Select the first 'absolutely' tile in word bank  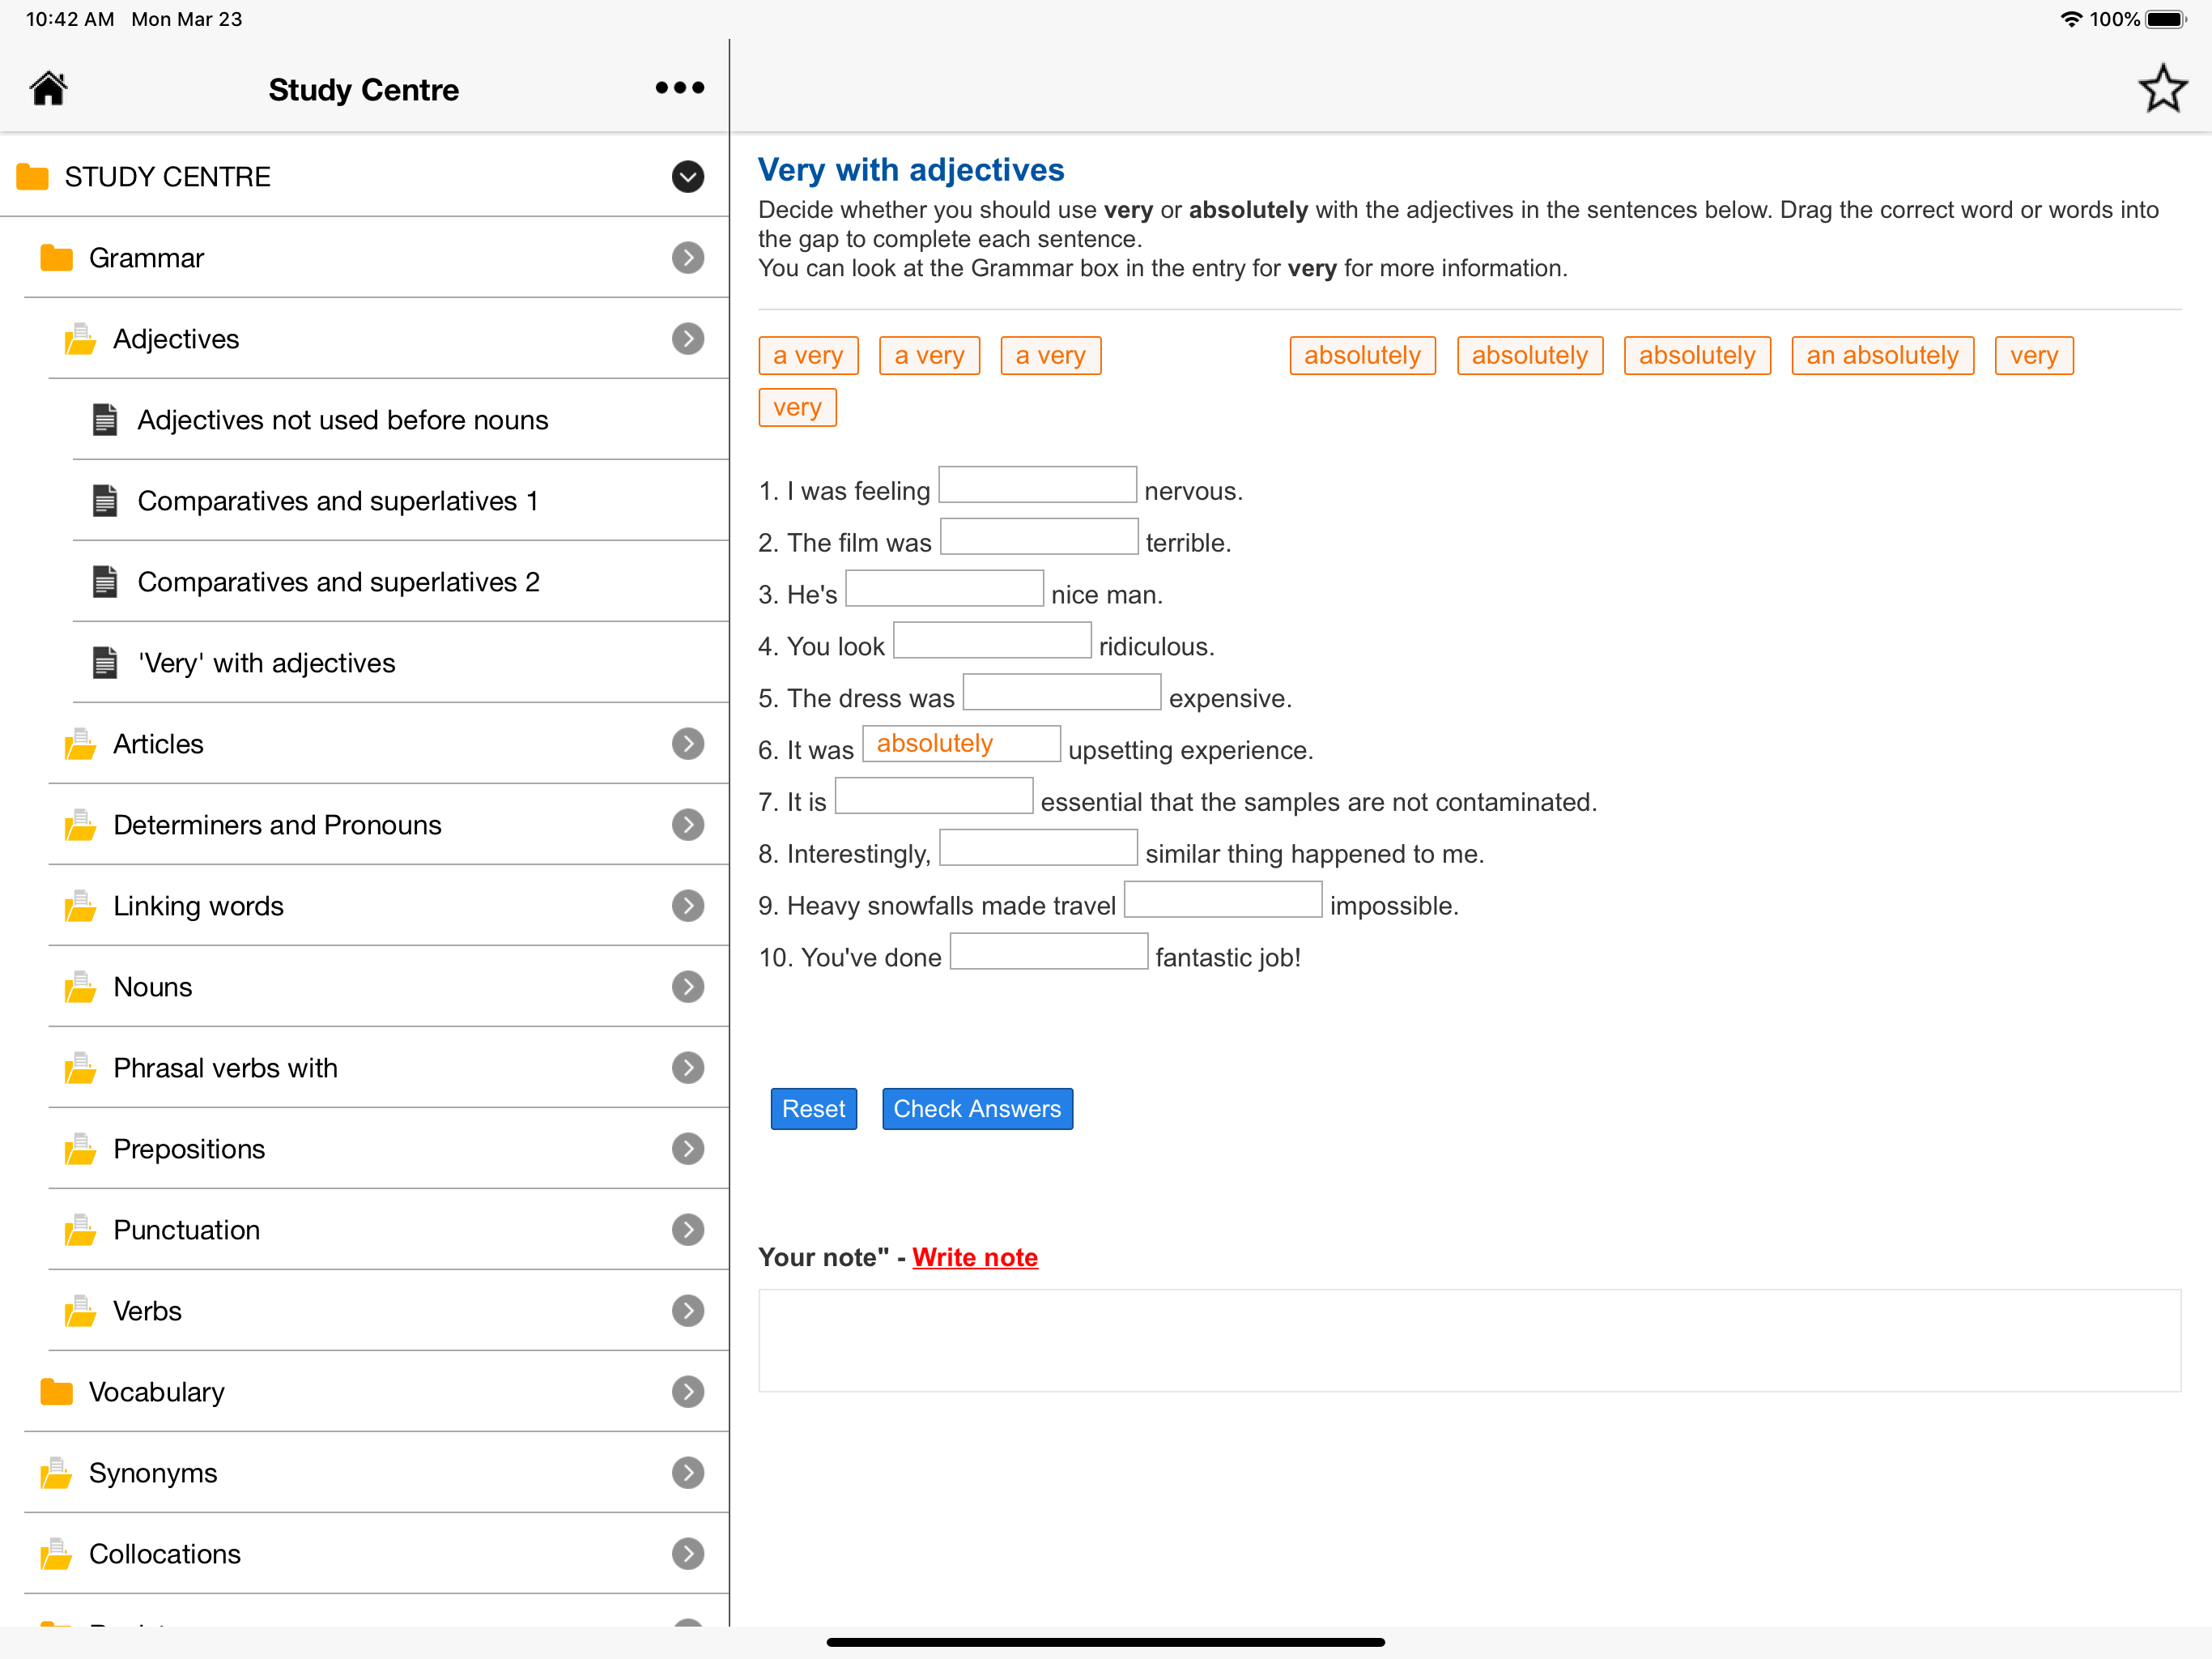(x=1362, y=356)
